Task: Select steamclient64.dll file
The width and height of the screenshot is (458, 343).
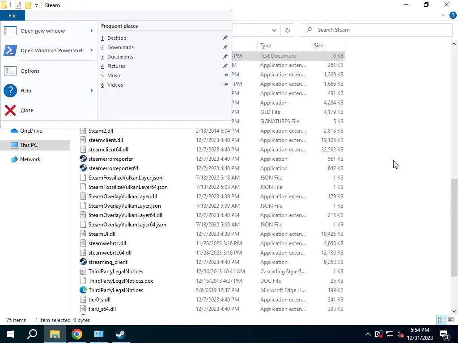Action: [x=108, y=149]
